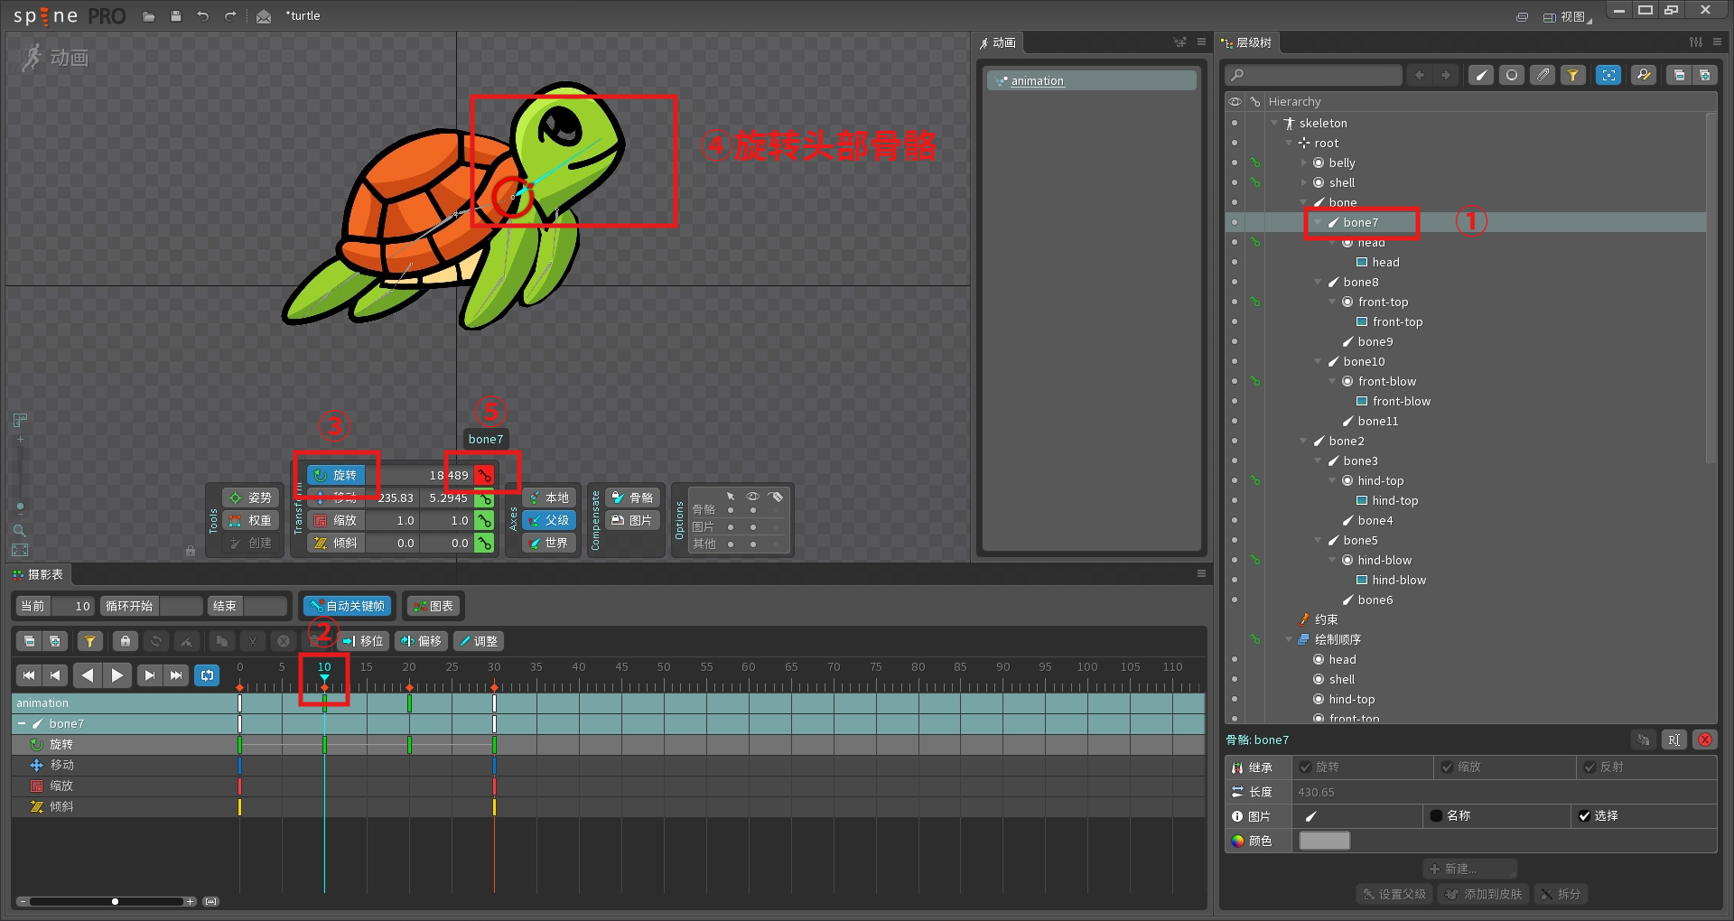Key the scale values with green key icon
This screenshot has height=921, width=1734.
click(x=484, y=520)
